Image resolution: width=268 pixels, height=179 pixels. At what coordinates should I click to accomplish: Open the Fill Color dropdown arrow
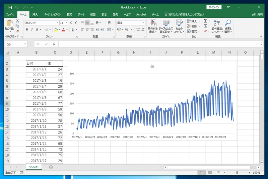click(x=60, y=30)
